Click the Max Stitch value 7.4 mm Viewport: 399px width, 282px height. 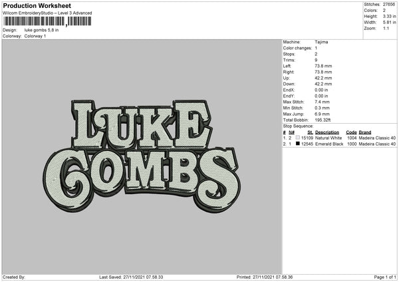click(x=322, y=102)
